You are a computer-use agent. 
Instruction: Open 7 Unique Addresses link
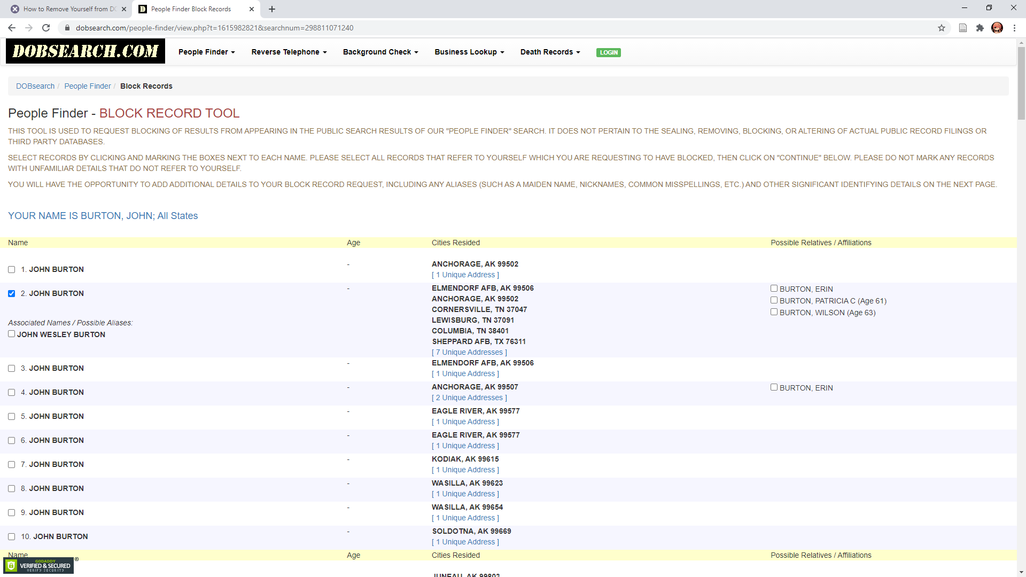point(469,352)
